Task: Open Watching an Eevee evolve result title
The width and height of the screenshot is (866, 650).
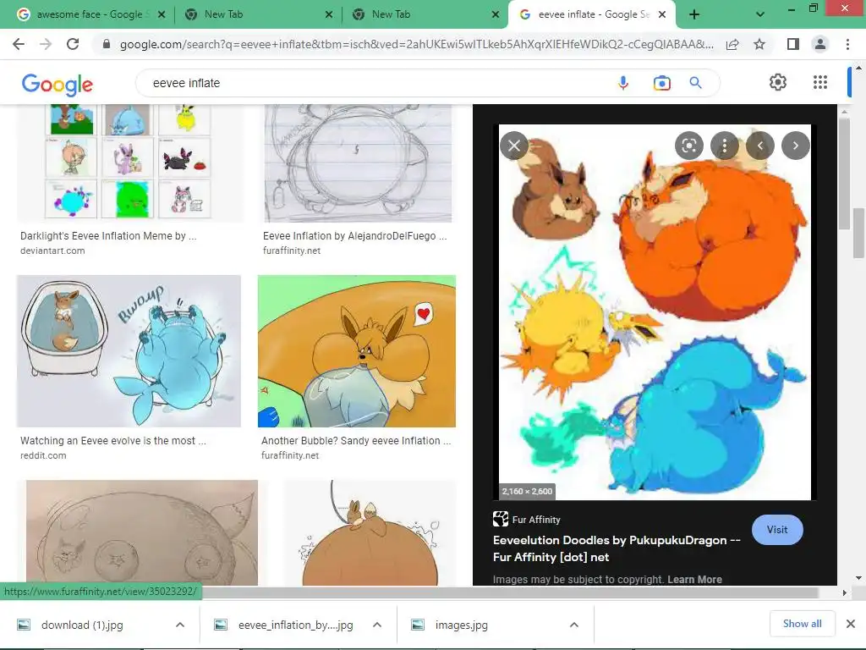Action: 112,440
